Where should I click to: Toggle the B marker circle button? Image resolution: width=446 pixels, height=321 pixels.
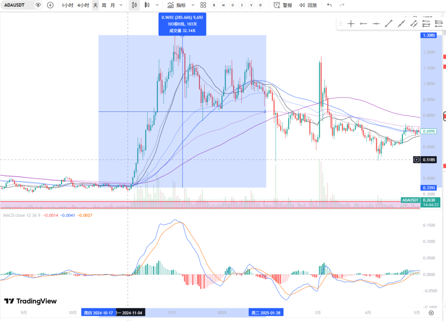tap(214, 5)
